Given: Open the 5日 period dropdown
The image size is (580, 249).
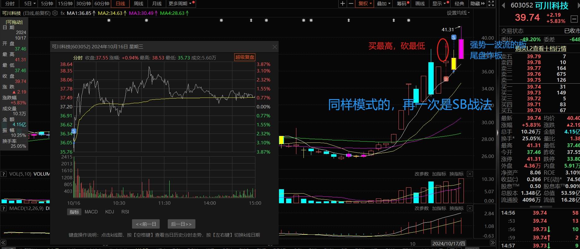Looking at the screenshot, I should 30,4.
